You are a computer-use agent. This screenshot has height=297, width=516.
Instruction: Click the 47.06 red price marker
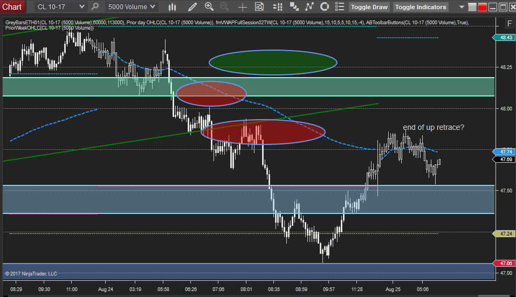tap(504, 264)
